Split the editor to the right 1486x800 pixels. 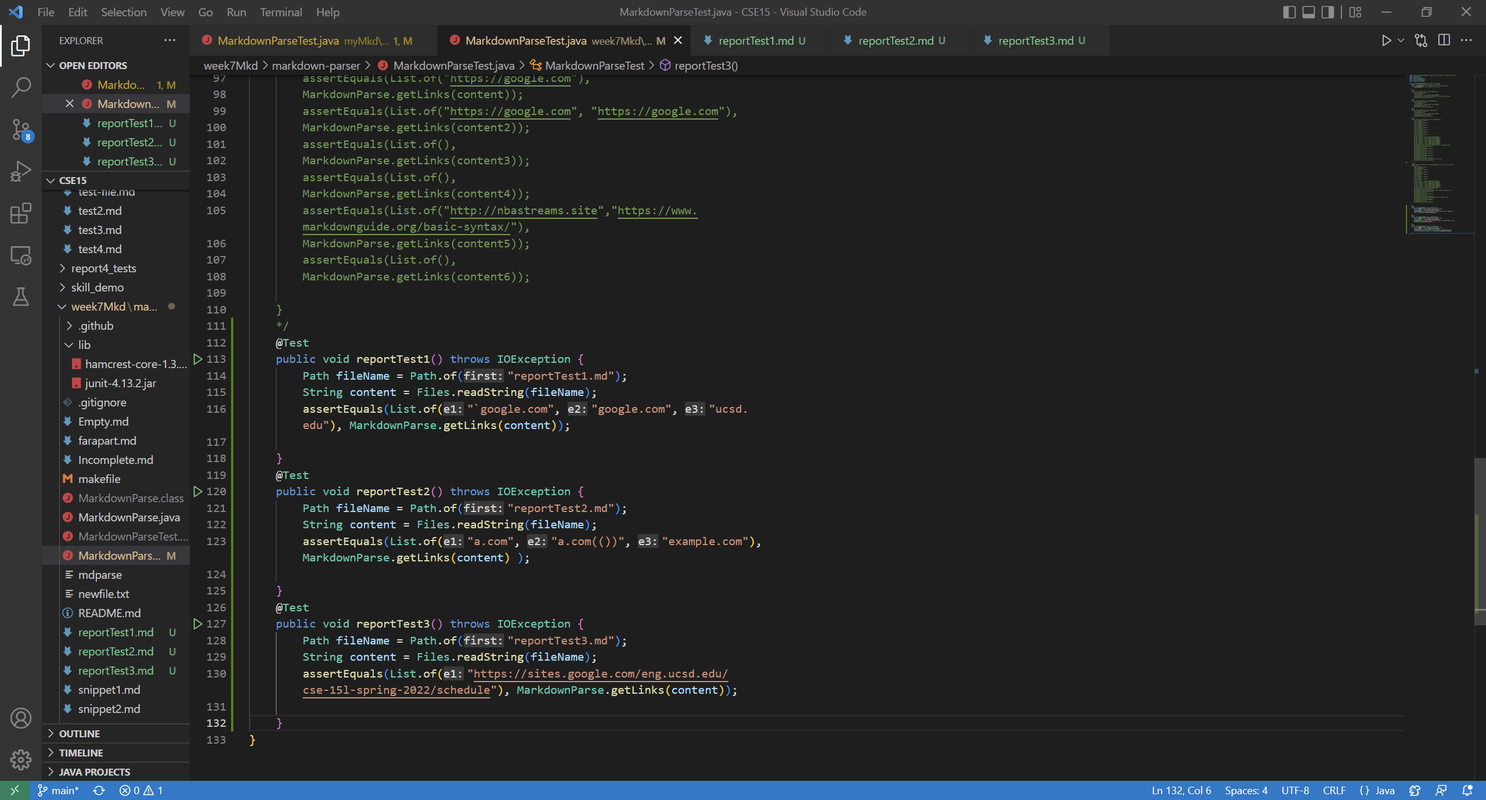tap(1444, 41)
